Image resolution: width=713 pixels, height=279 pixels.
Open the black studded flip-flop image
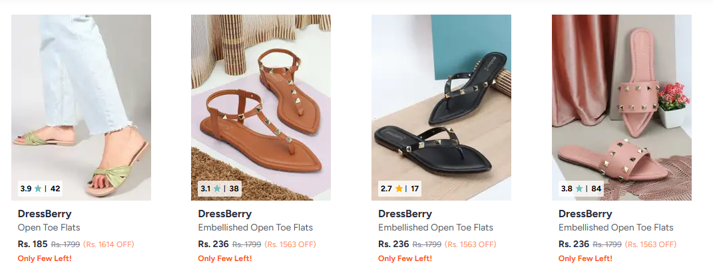coord(441,100)
